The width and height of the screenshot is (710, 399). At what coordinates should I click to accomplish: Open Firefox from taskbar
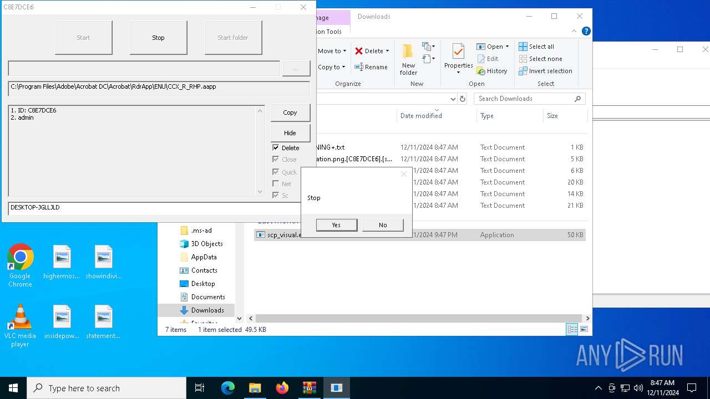tap(282, 388)
